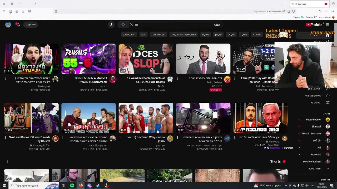This screenshot has width=337, height=189.
Task: Open the account avatar menu
Action: click(8, 25)
